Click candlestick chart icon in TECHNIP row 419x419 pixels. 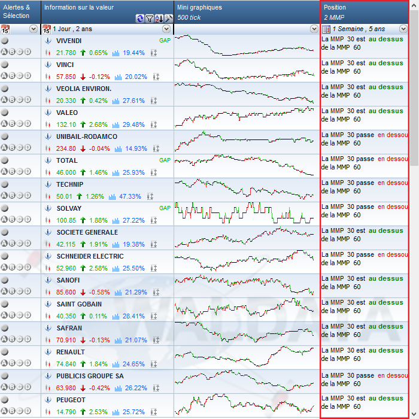coord(48,196)
